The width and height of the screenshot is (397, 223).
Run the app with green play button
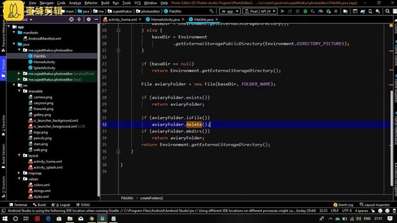[283, 11]
